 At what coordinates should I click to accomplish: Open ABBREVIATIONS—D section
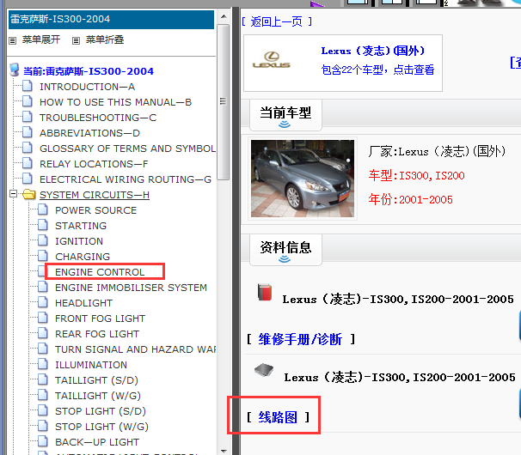(89, 133)
